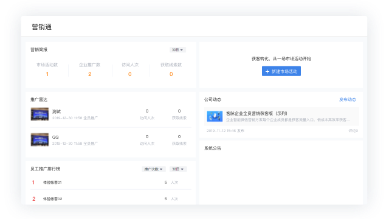Click 评论0 under the company news
The height and width of the screenshot is (219, 389).
353,131
